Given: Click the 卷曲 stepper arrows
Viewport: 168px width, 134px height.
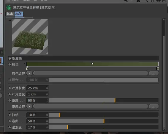Looking at the screenshot, I should click(47, 121).
